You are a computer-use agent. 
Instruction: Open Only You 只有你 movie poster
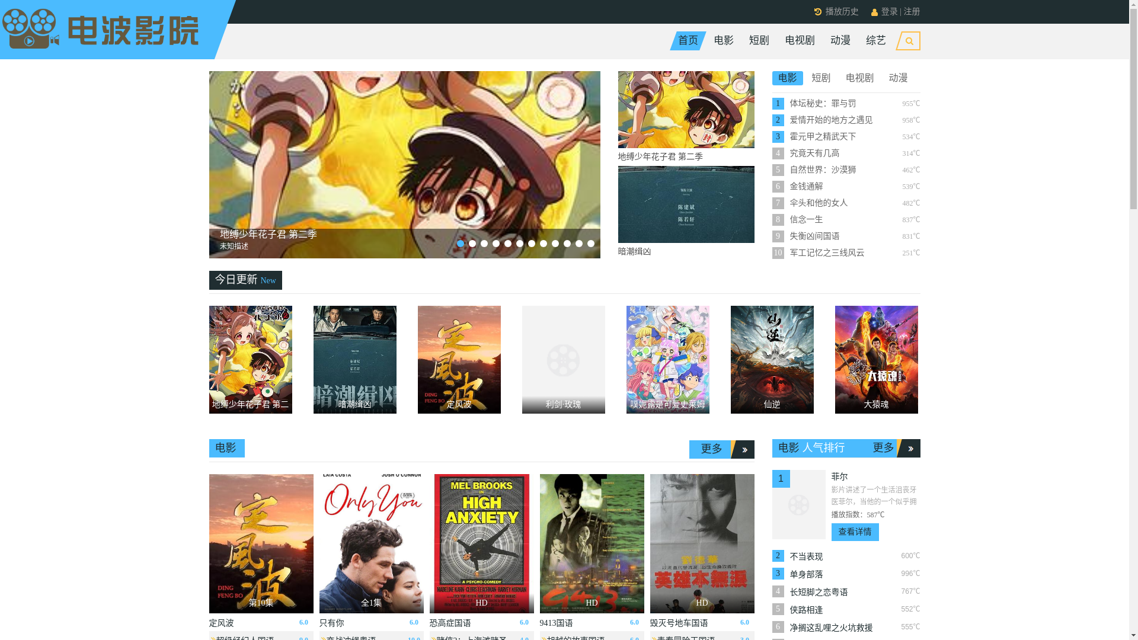click(x=371, y=543)
